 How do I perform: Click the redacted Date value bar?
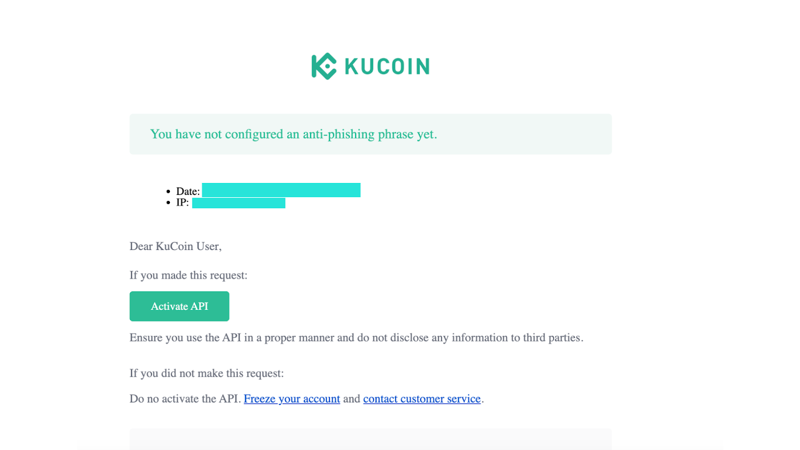pos(281,190)
